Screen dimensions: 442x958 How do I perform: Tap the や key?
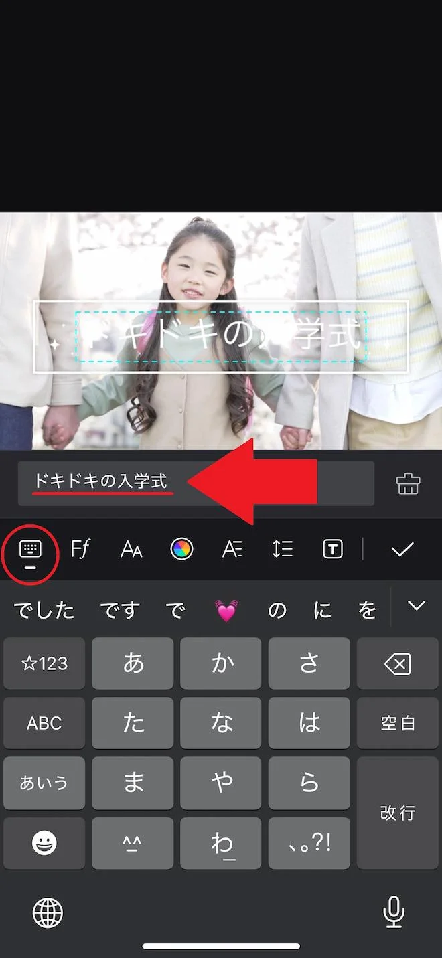point(221,783)
